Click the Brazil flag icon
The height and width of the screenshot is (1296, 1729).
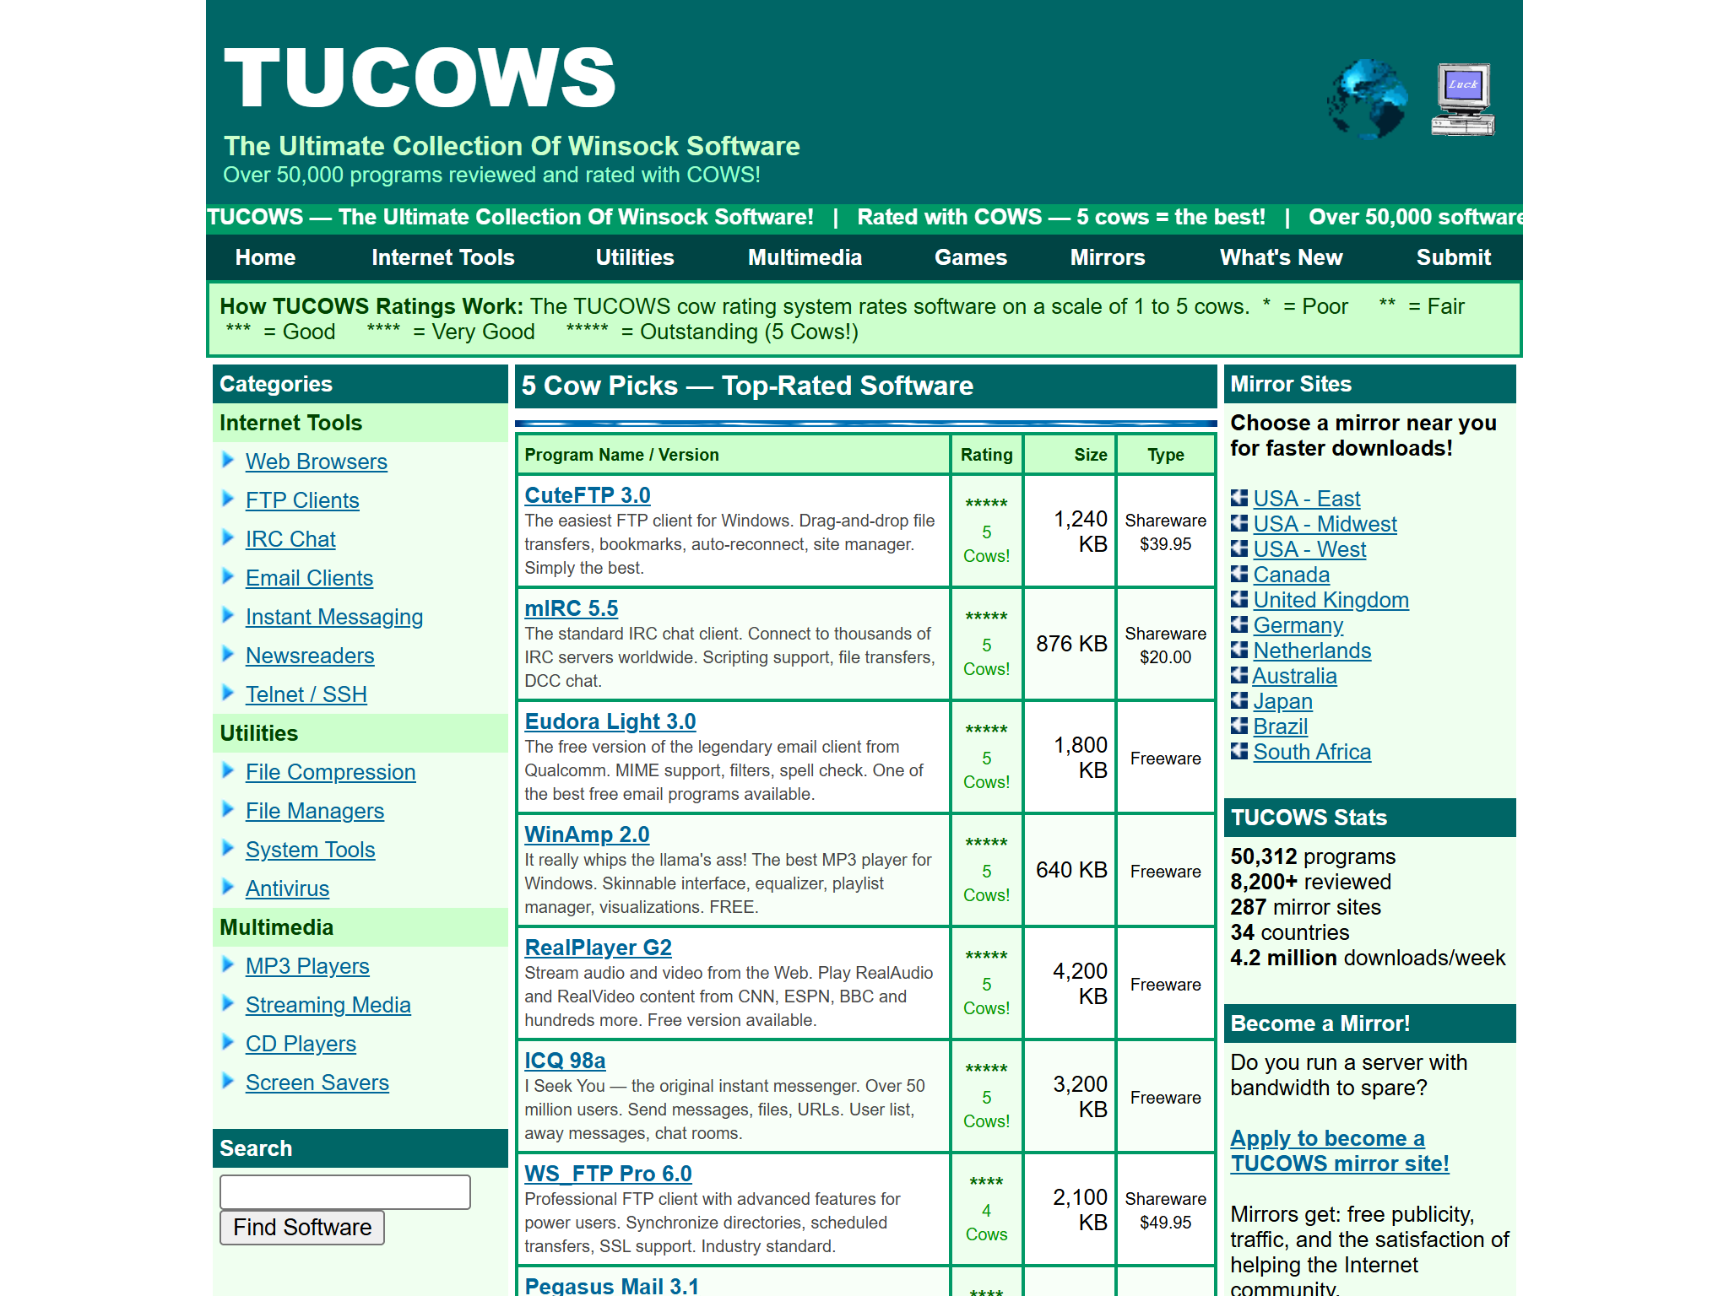click(x=1238, y=726)
